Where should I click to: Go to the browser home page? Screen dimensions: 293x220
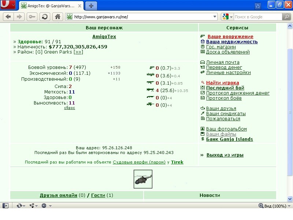tap(58, 17)
